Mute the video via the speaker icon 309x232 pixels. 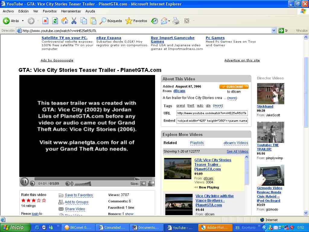pyautogui.click(x=69, y=184)
